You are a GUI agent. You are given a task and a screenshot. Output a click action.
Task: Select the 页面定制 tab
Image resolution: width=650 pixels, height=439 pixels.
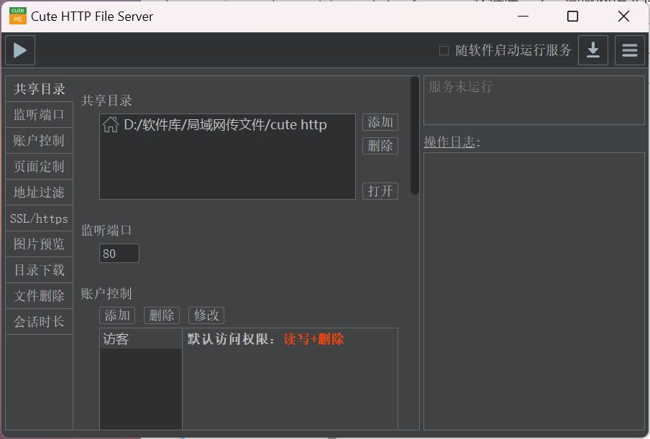tap(39, 167)
